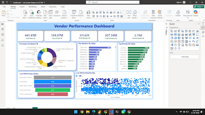Open More visuals options
The width and height of the screenshot is (205, 115).
pos(135,14)
